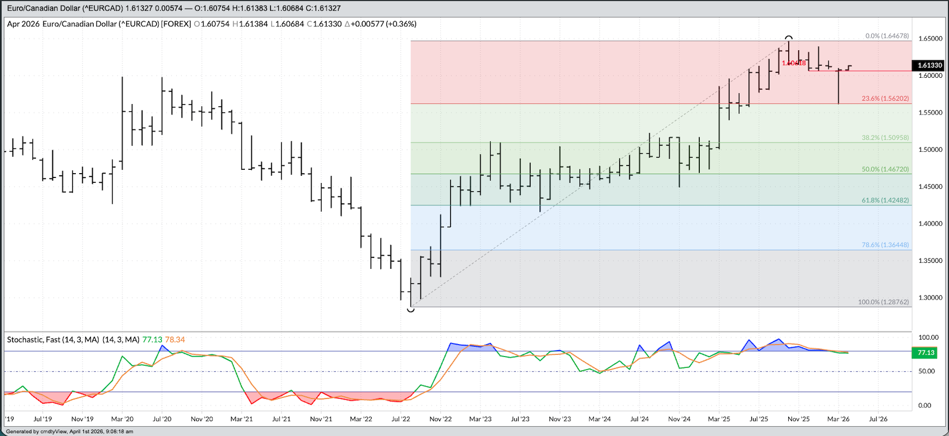Click the Mar '26 date axis label
Viewport: 949px width, 436px height.
click(838, 419)
